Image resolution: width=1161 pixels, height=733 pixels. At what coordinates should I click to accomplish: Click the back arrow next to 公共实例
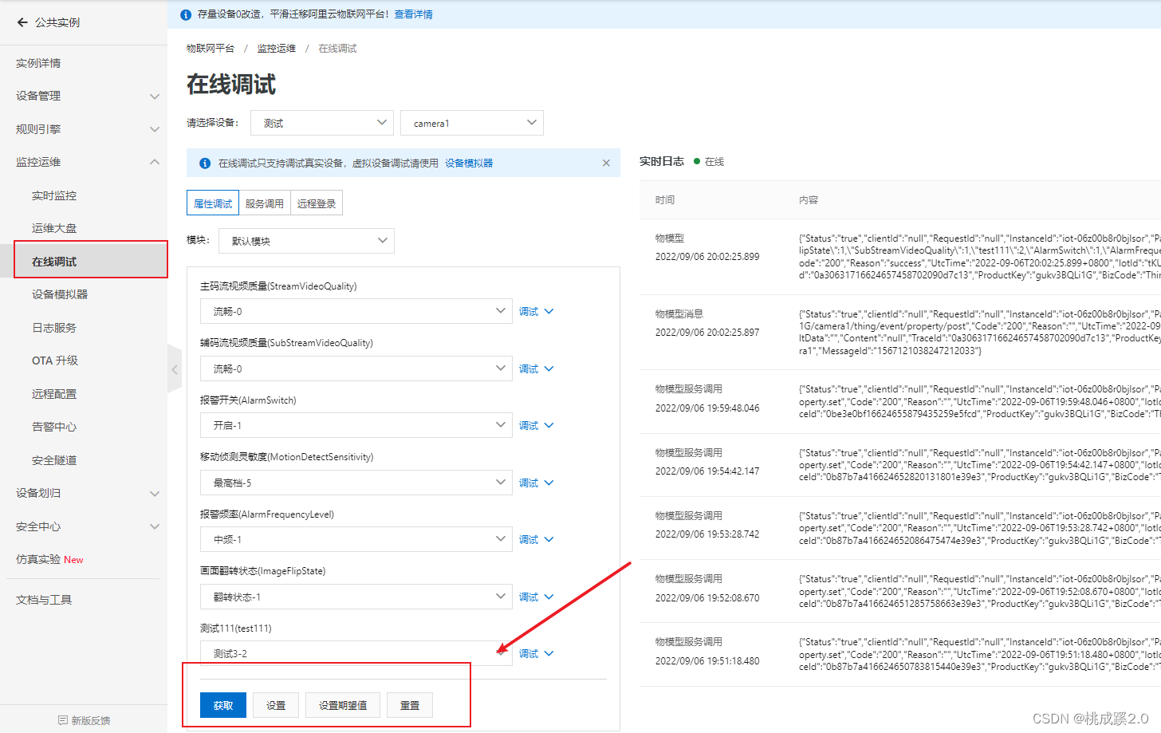coord(22,22)
